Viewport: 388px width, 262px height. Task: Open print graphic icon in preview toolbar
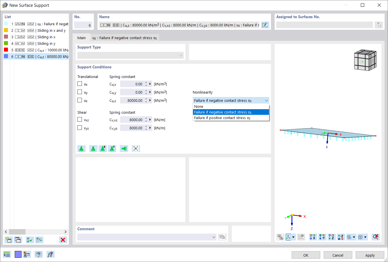(x=281, y=237)
